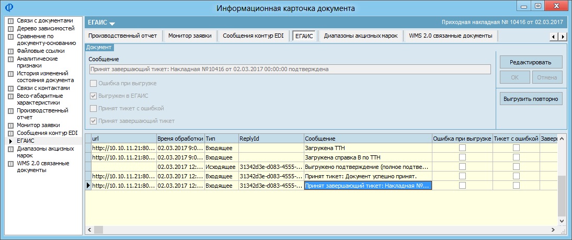572x240 pixels.
Task: Select cell Выгружено подтверждение message
Action: tap(368, 167)
